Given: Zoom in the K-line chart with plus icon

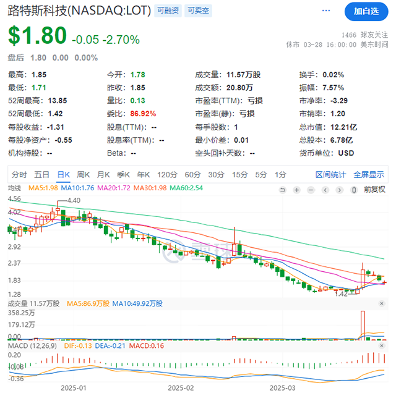Looking at the screenshot, I should click(x=297, y=190).
